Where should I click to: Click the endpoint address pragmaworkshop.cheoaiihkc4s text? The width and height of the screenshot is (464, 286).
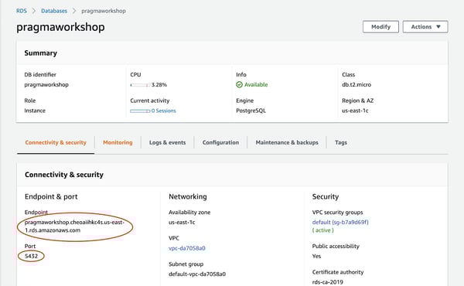click(x=74, y=226)
